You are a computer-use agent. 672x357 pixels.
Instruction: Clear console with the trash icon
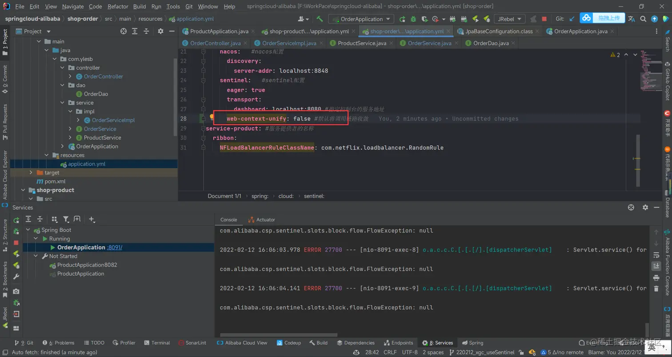656,289
